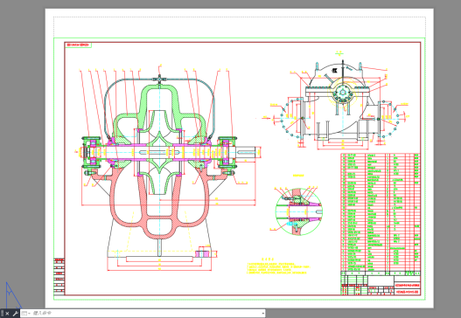This screenshot has height=318, width=461.
Task: Open command line customize wrench menu
Action: point(16,314)
